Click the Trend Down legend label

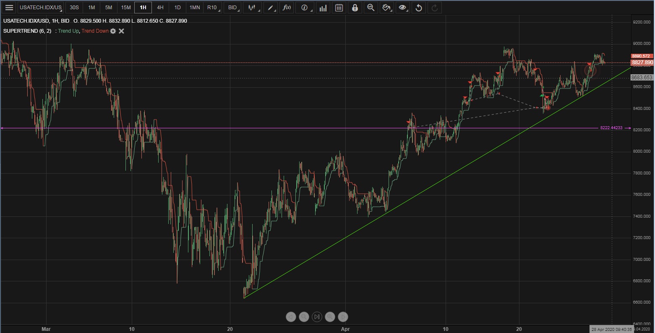[95, 31]
